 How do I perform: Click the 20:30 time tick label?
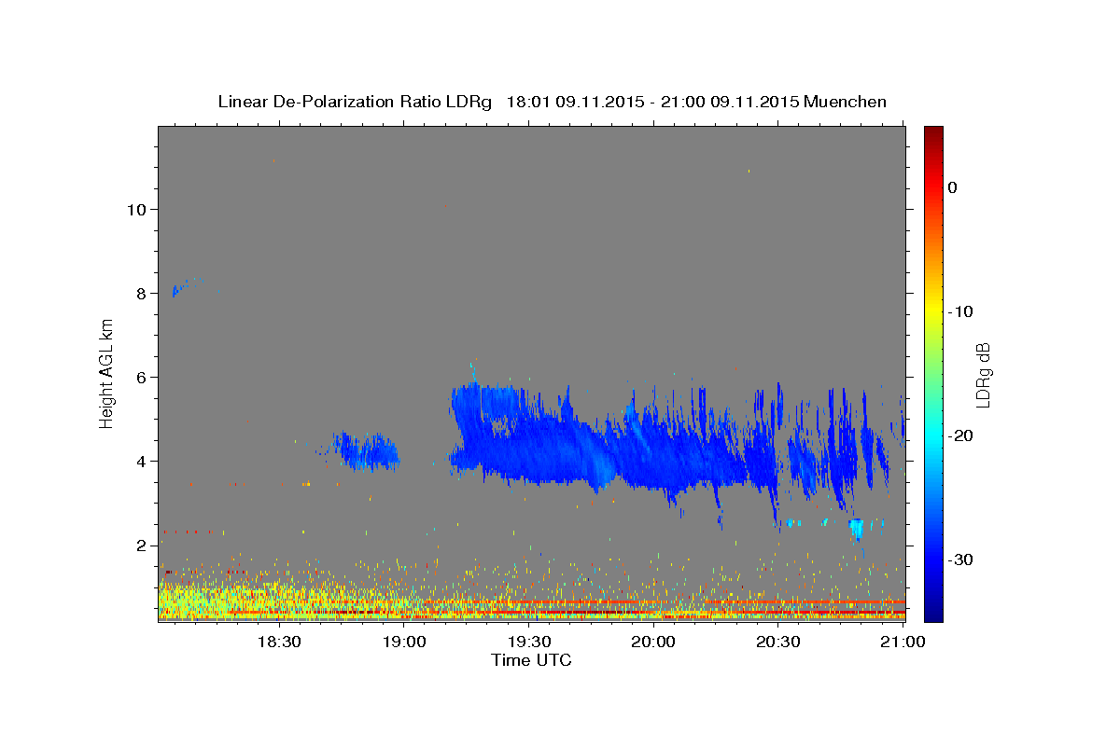tap(778, 642)
